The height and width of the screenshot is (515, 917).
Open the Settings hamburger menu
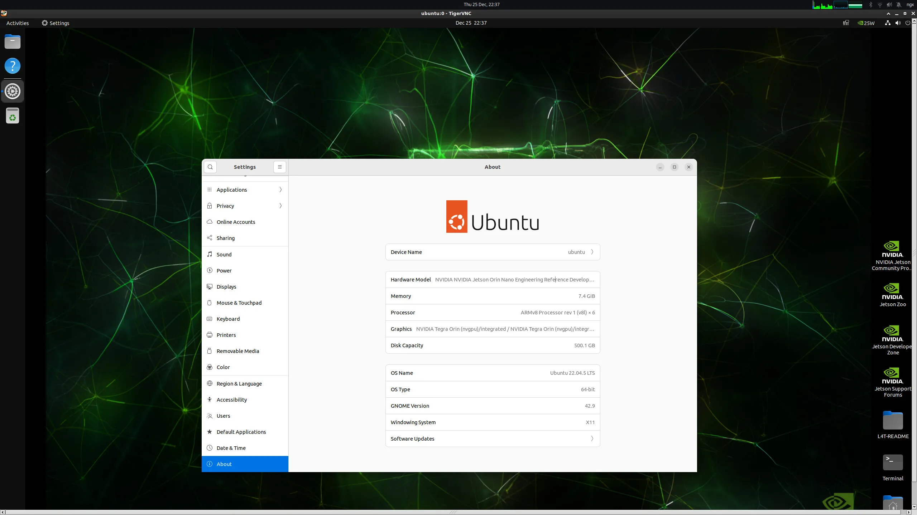coord(279,167)
